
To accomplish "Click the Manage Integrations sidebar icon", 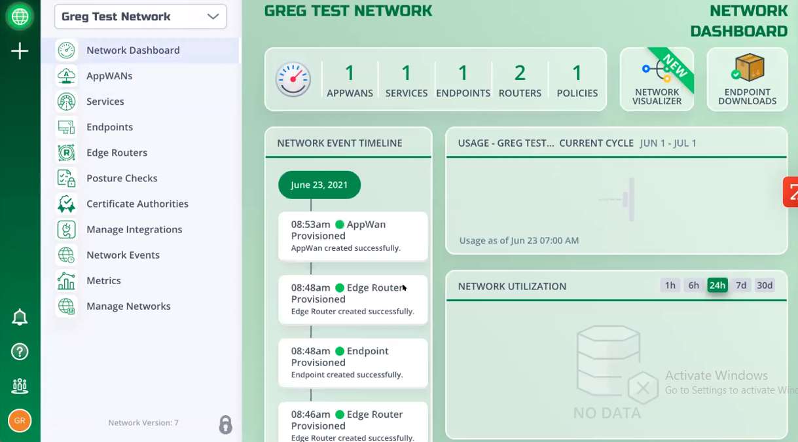I will [x=66, y=229].
